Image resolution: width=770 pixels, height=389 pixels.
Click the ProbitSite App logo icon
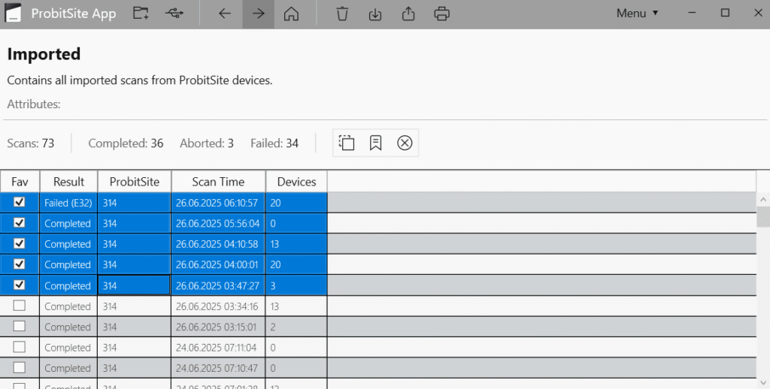[x=14, y=14]
